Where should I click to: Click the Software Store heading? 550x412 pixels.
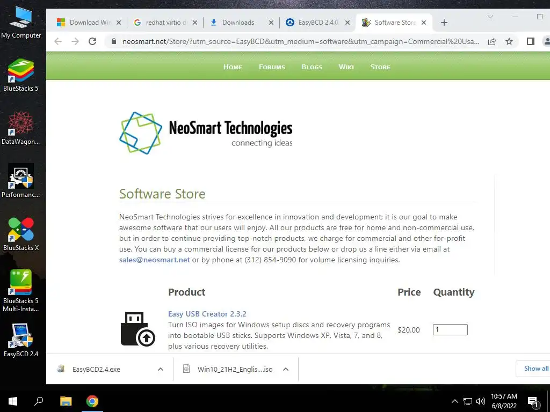(x=162, y=194)
